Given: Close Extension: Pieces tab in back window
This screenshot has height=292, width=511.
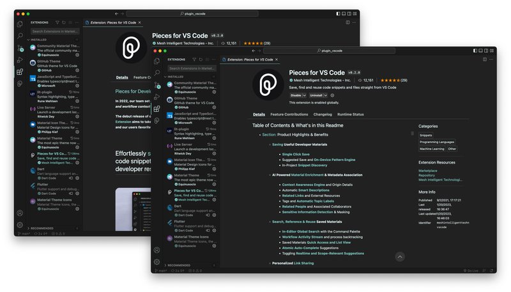Looking at the screenshot, I should [x=140, y=22].
